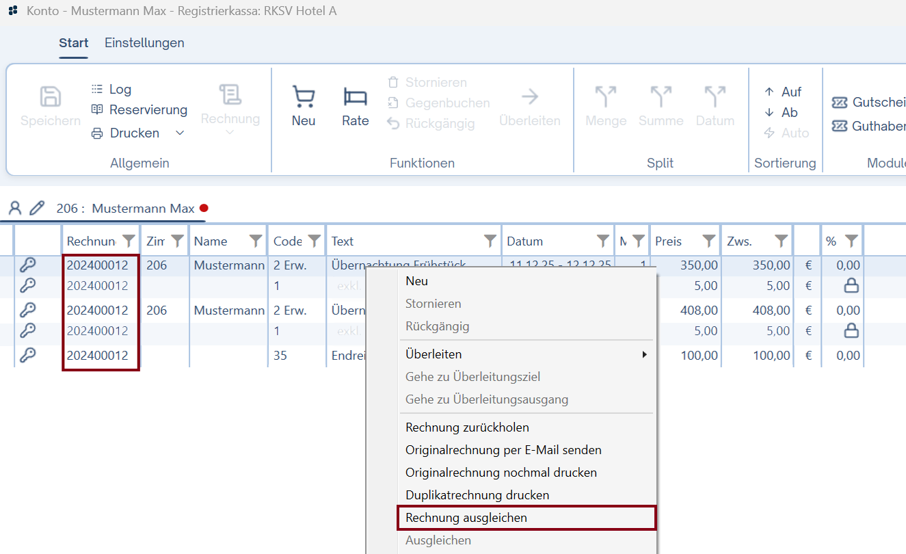The width and height of the screenshot is (906, 554).
Task: Click the key icon in first row
Action: tap(28, 265)
